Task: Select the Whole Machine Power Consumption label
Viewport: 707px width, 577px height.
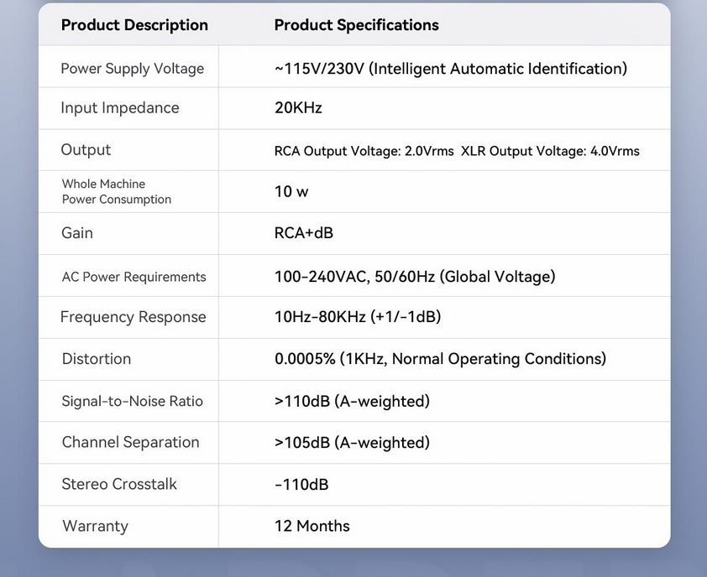Action: [x=116, y=192]
